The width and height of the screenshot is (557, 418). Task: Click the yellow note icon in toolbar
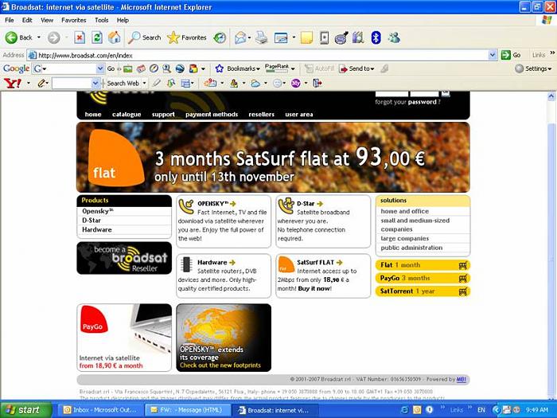coord(306,37)
